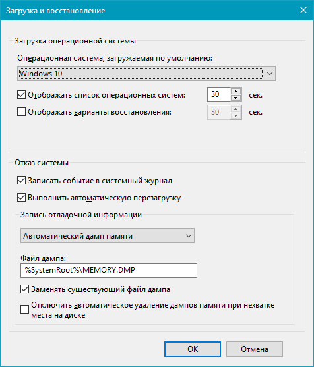Disable Выполнить автоматическую перезагрузку checkbox
Image resolution: width=314 pixels, height=367 pixels.
click(x=21, y=198)
